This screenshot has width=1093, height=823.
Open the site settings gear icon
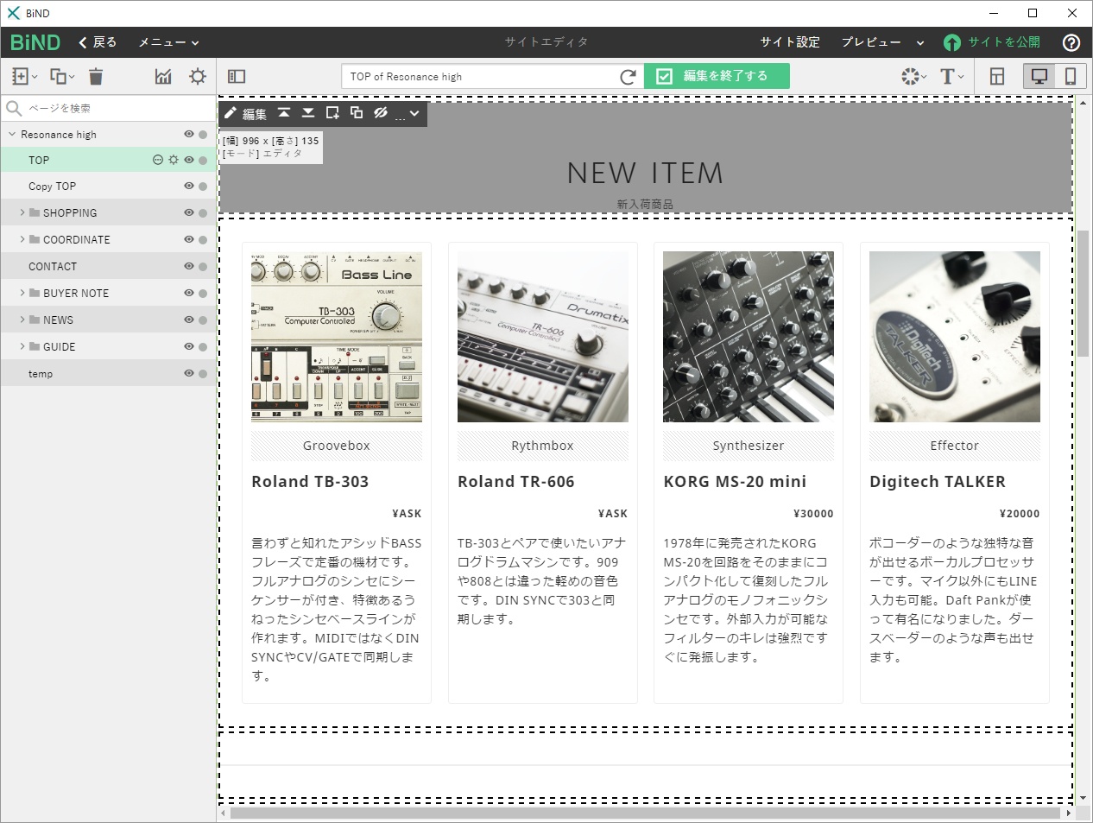(x=197, y=76)
